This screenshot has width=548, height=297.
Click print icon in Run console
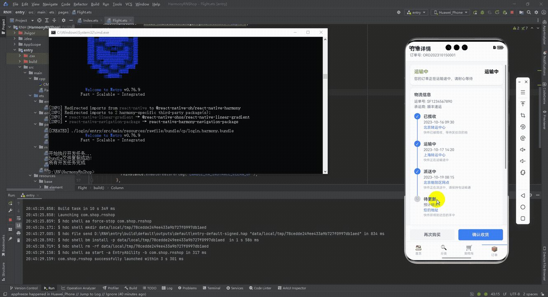[19, 233]
